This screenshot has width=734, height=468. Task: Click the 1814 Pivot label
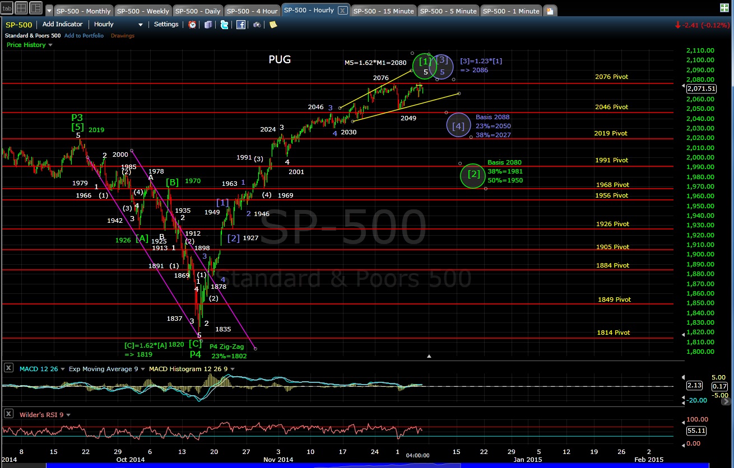pyautogui.click(x=614, y=333)
